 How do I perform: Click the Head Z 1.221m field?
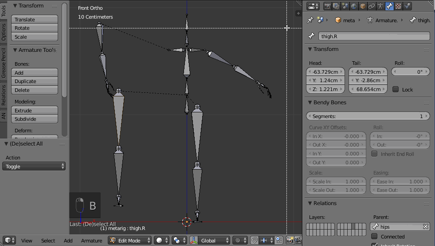325,89
